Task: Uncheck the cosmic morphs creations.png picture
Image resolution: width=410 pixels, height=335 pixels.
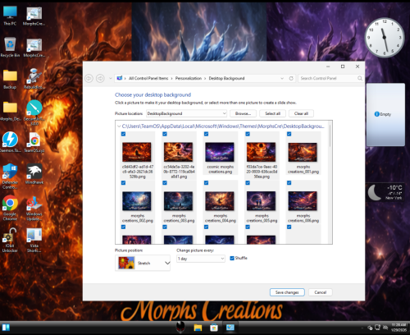Action: [207, 134]
